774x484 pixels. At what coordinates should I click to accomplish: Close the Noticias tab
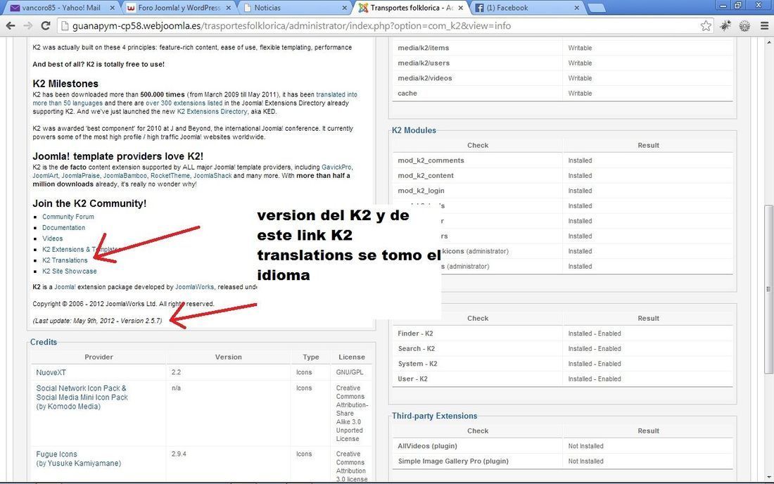345,8
